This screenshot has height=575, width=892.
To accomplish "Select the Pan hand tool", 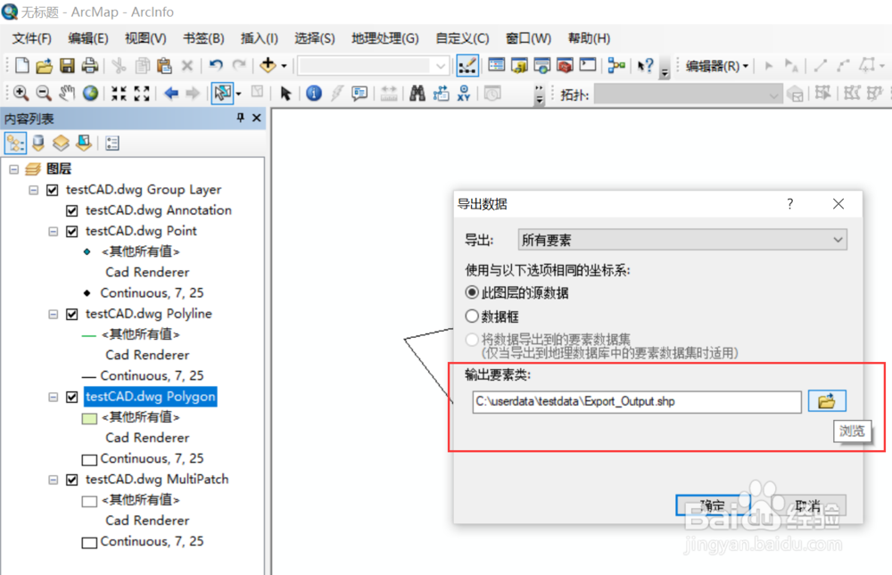I will tap(67, 94).
